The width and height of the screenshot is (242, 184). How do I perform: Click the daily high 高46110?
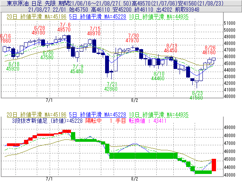click(x=100, y=10)
